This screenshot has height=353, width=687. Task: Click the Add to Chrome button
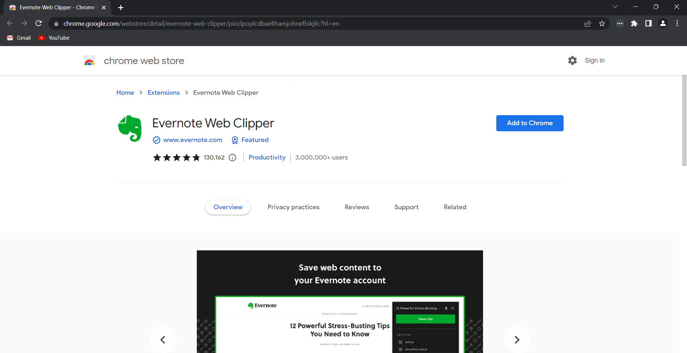[530, 123]
